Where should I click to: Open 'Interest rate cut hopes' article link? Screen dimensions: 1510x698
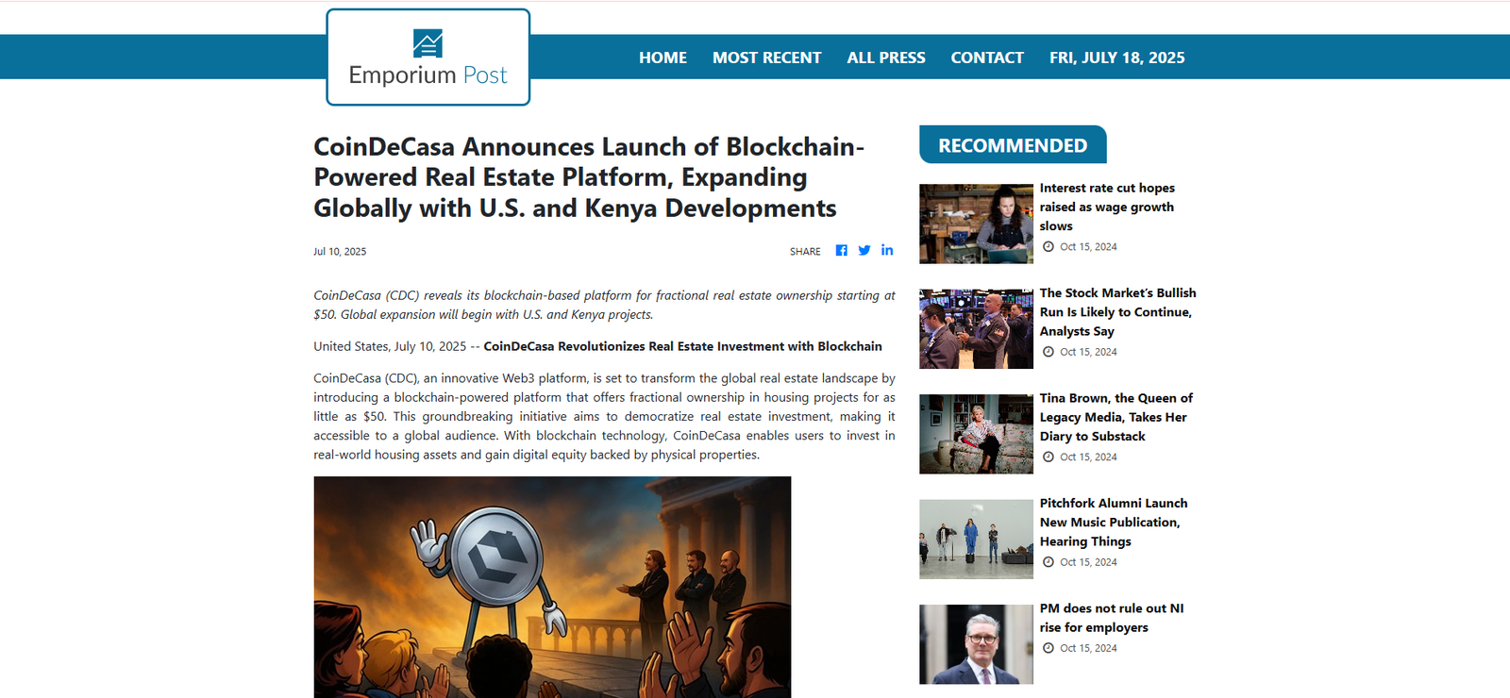tap(1106, 207)
